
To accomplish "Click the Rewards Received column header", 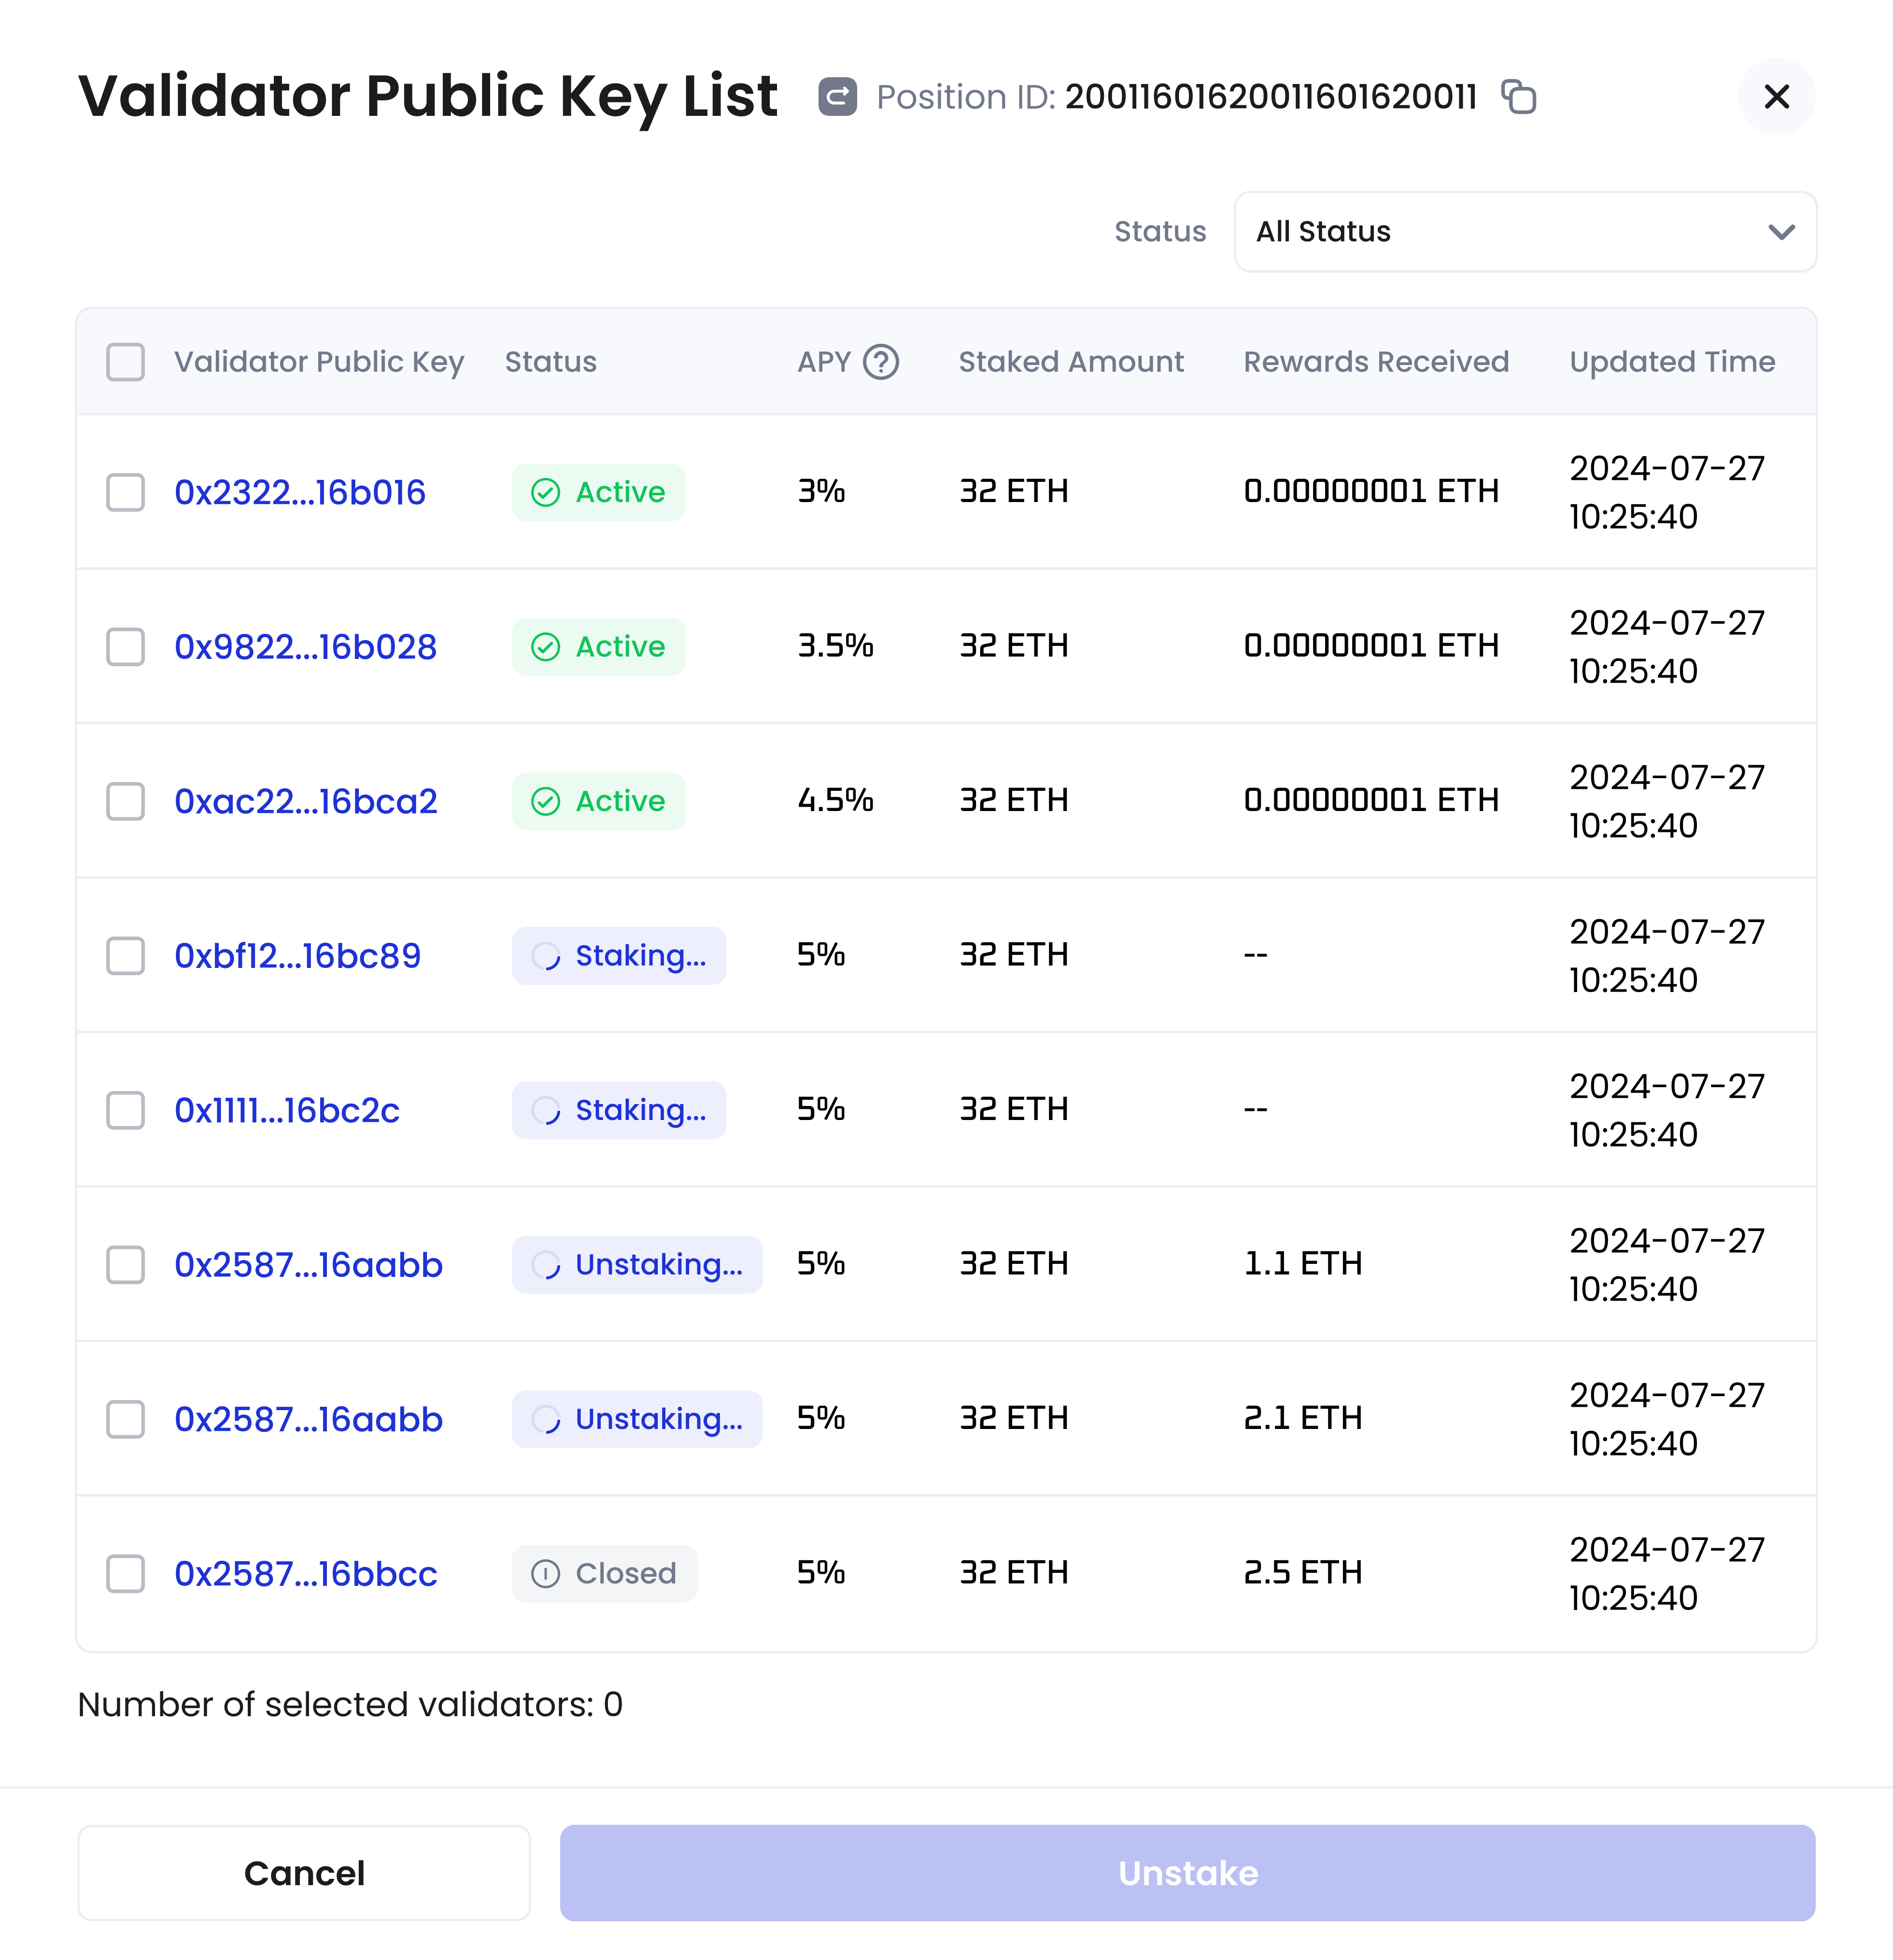I will pos(1376,362).
